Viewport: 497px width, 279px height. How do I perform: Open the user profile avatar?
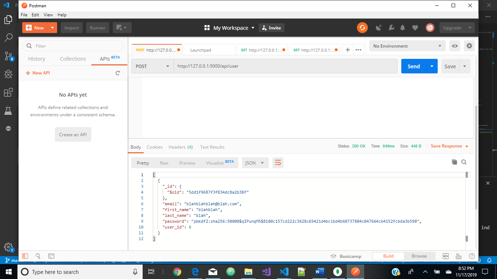point(430,28)
